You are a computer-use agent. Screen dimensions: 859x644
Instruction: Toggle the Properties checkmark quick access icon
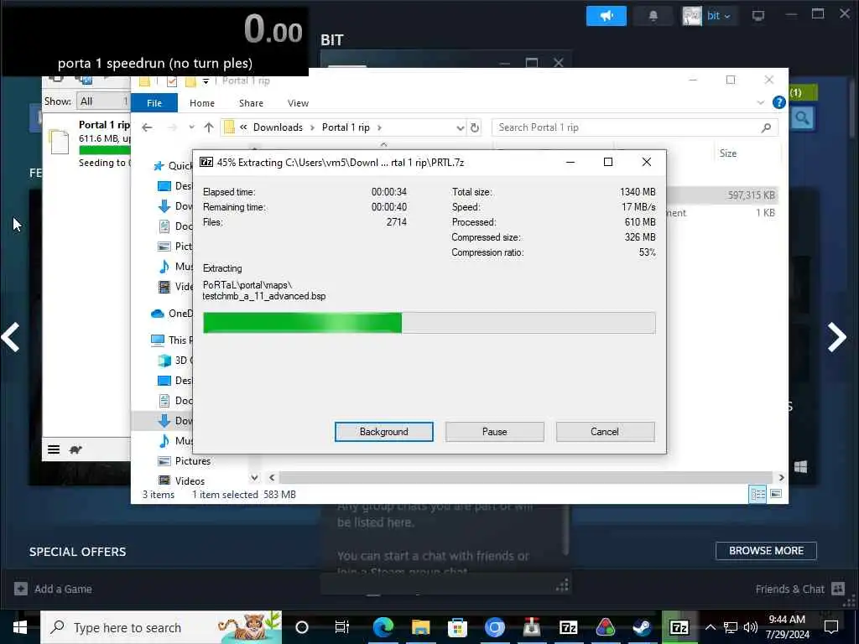171,81
